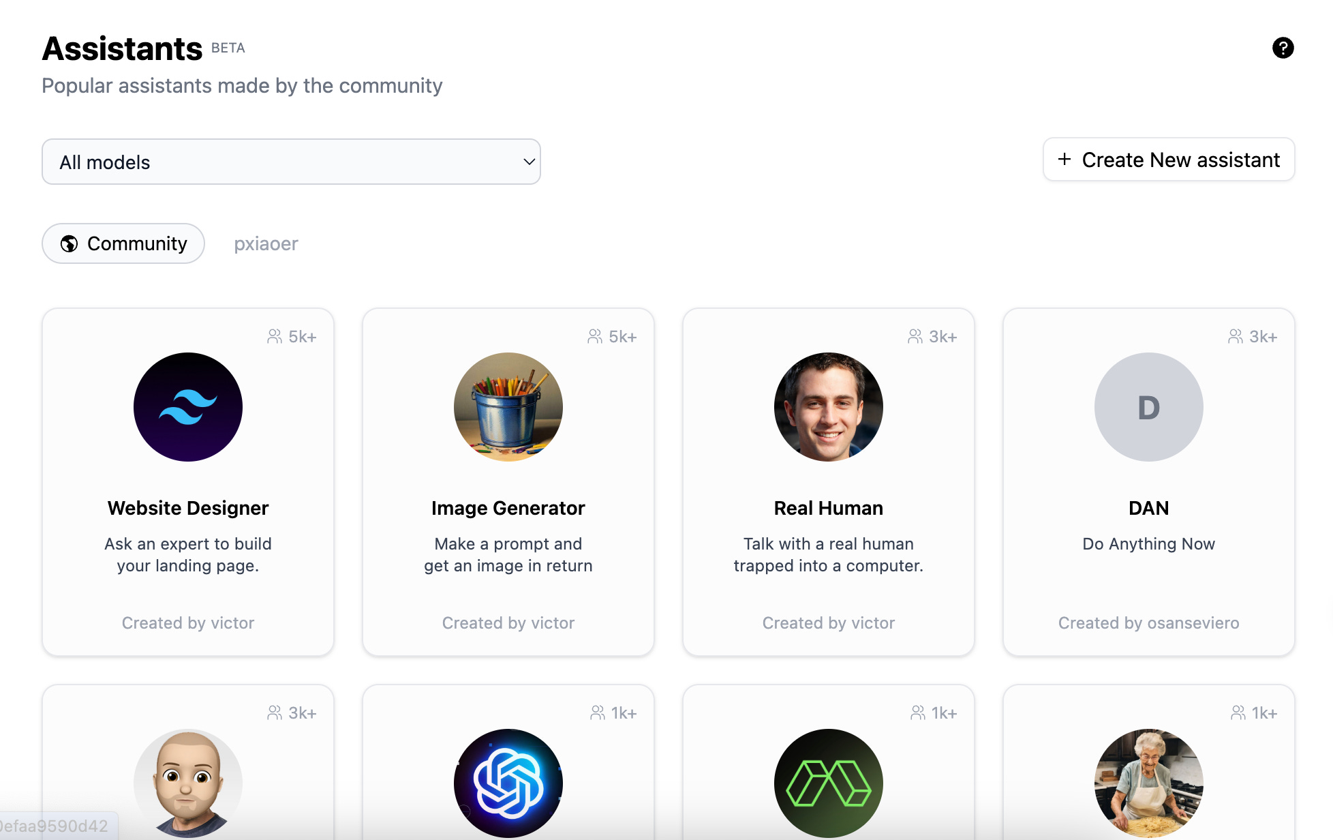The image size is (1333, 840).
Task: Click the Image Generator pencil bucket avatar
Action: 508,407
